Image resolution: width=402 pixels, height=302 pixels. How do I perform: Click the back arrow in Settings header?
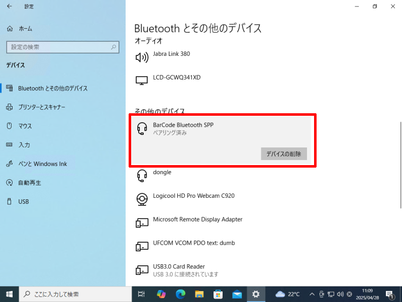coord(10,7)
